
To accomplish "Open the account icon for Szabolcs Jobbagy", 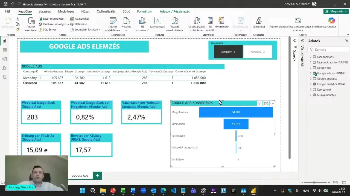I will click(314, 4).
